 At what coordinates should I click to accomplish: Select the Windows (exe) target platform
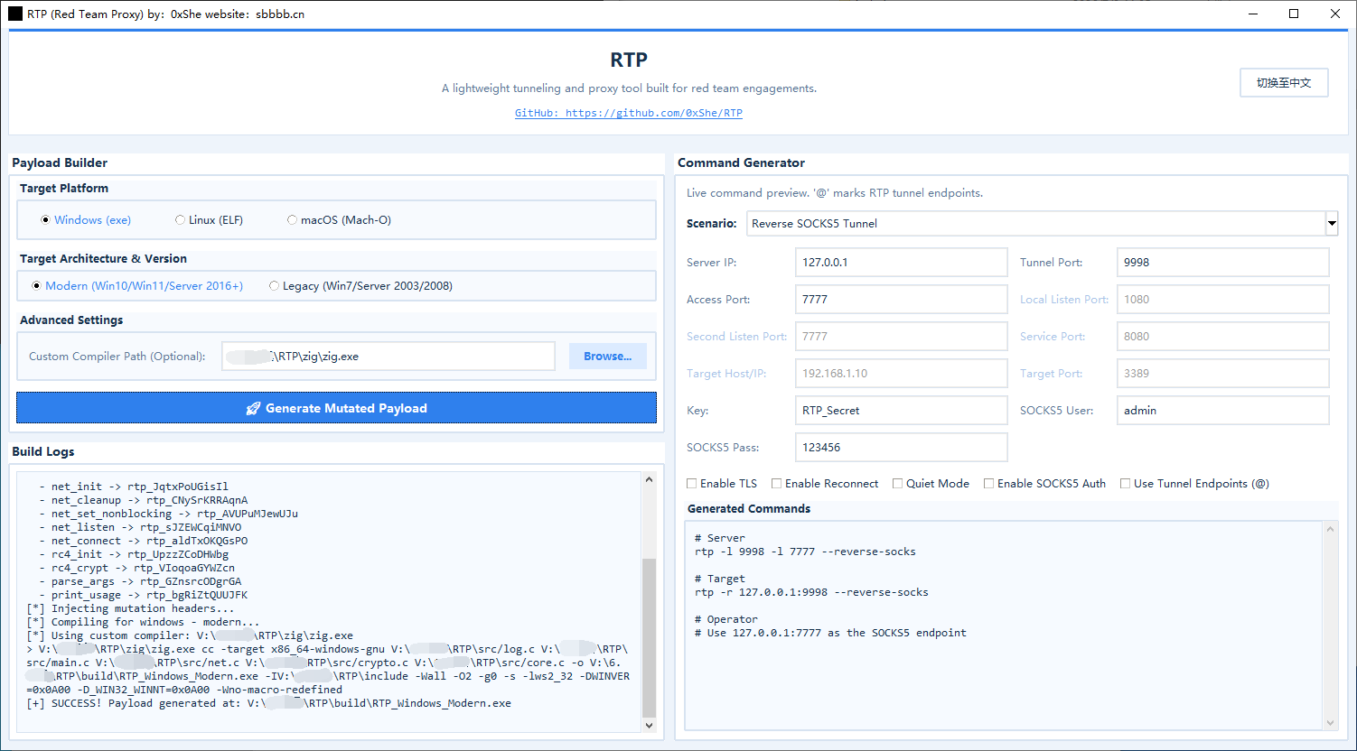(87, 220)
